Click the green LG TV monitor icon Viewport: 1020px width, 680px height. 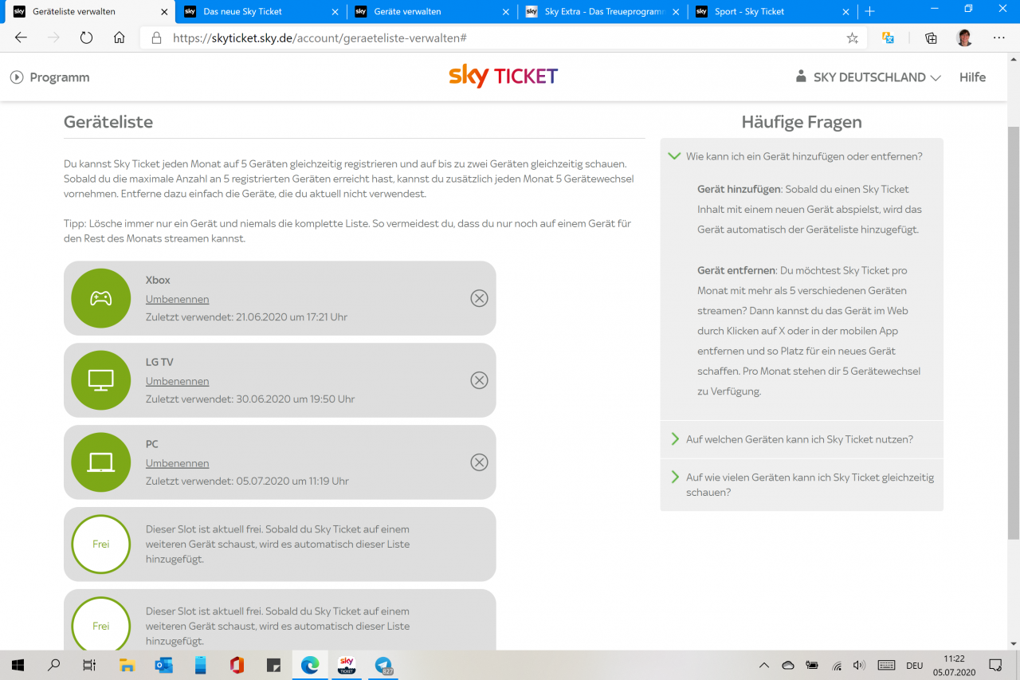[100, 380]
